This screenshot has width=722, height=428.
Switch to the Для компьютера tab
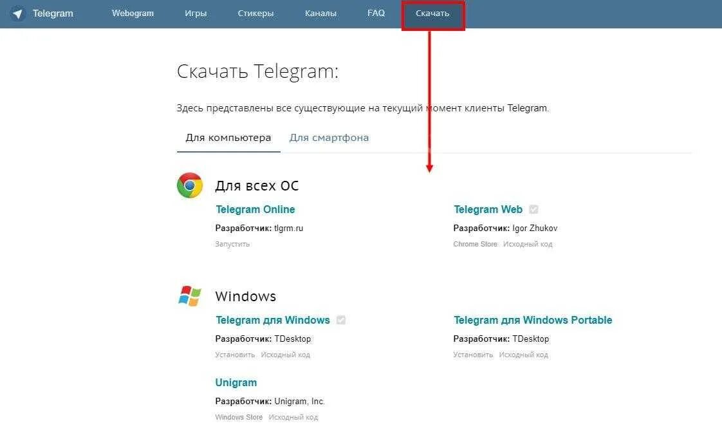(x=228, y=138)
